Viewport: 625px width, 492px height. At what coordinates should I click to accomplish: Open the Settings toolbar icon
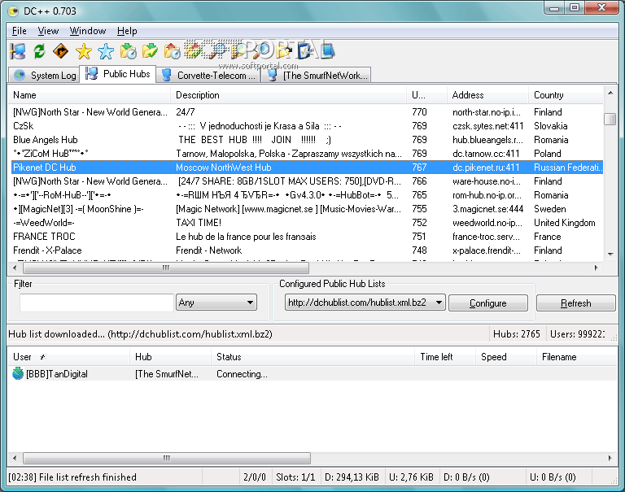305,51
